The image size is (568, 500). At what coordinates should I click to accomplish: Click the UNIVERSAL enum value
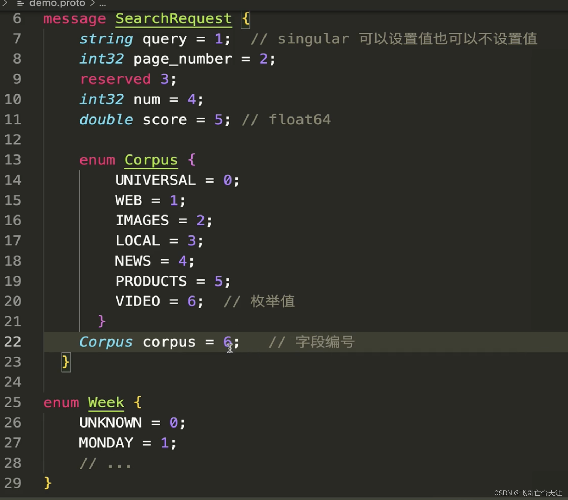[156, 180]
